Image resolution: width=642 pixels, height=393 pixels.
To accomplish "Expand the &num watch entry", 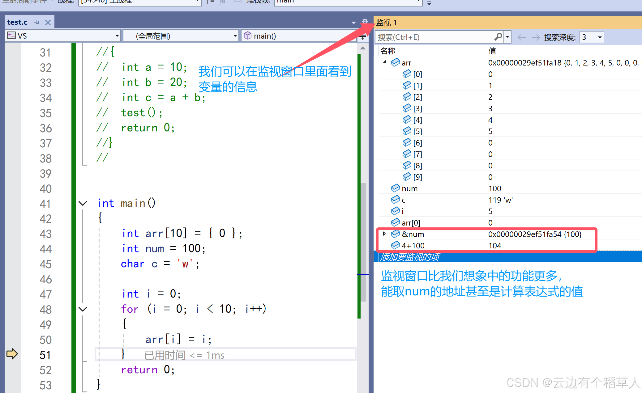I will click(384, 234).
